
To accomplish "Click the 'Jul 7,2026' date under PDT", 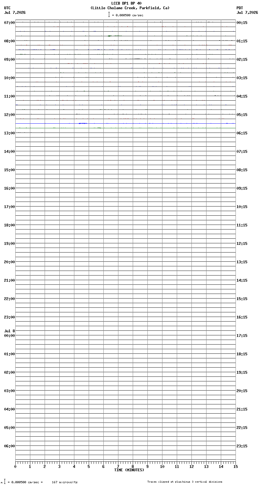I will (247, 13).
